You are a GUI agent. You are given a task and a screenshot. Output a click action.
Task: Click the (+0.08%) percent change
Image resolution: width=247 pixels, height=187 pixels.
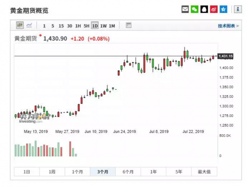pos(99,39)
